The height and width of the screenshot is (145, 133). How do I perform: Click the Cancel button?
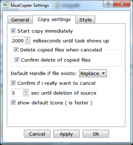click(x=37, y=134)
